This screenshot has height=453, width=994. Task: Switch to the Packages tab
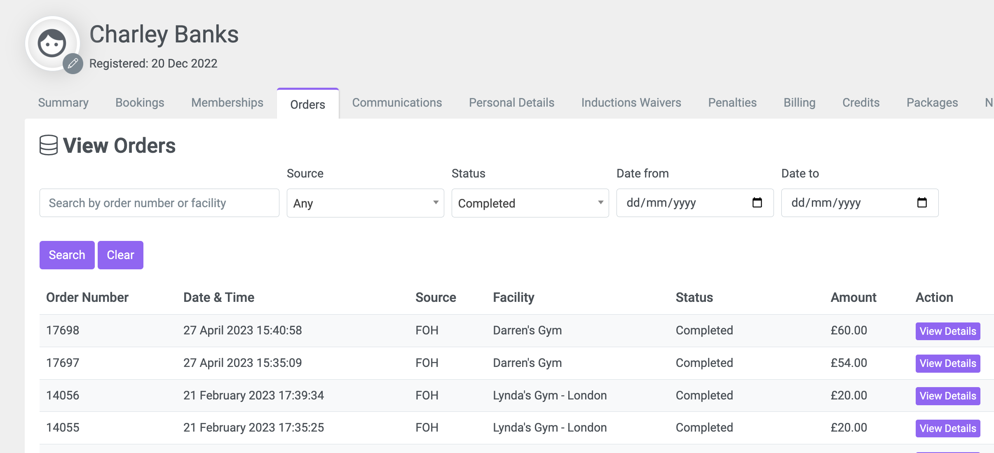point(932,103)
